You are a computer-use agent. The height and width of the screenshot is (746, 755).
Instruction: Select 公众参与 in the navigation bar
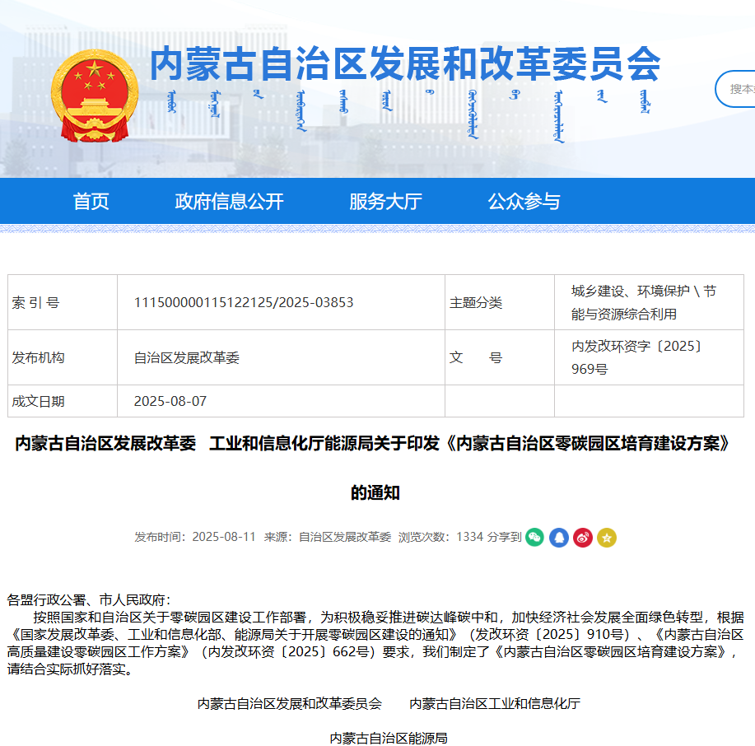click(524, 201)
